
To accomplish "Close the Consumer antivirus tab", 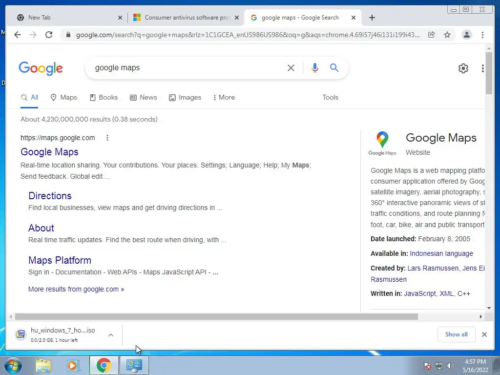I will pyautogui.click(x=237, y=18).
